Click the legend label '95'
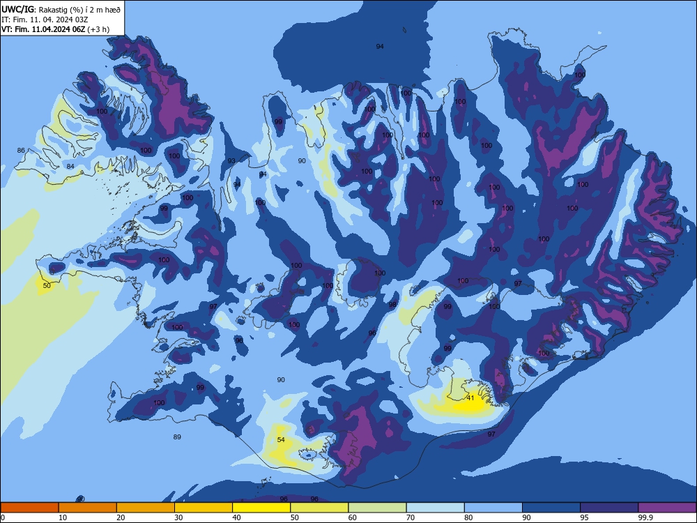The height and width of the screenshot is (523, 697). point(585,517)
